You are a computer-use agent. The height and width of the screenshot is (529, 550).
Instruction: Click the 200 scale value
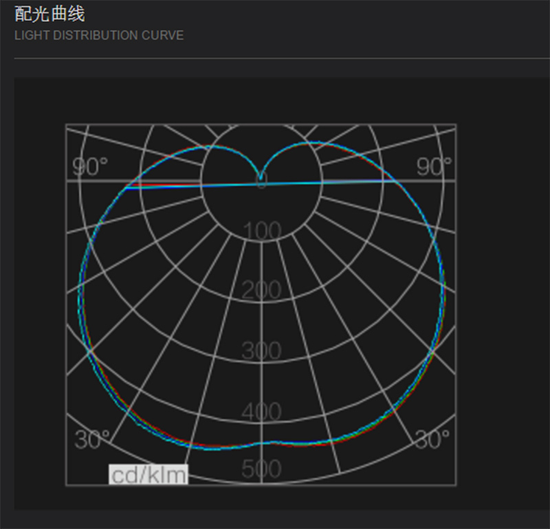coord(261,289)
